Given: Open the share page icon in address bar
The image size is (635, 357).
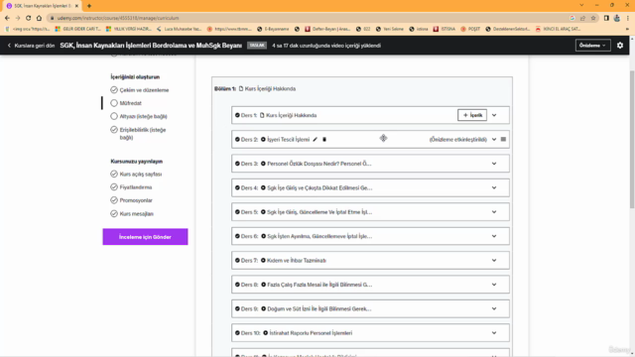Looking at the screenshot, I should click(582, 18).
